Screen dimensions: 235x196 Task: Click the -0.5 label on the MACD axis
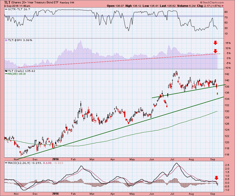(227, 186)
